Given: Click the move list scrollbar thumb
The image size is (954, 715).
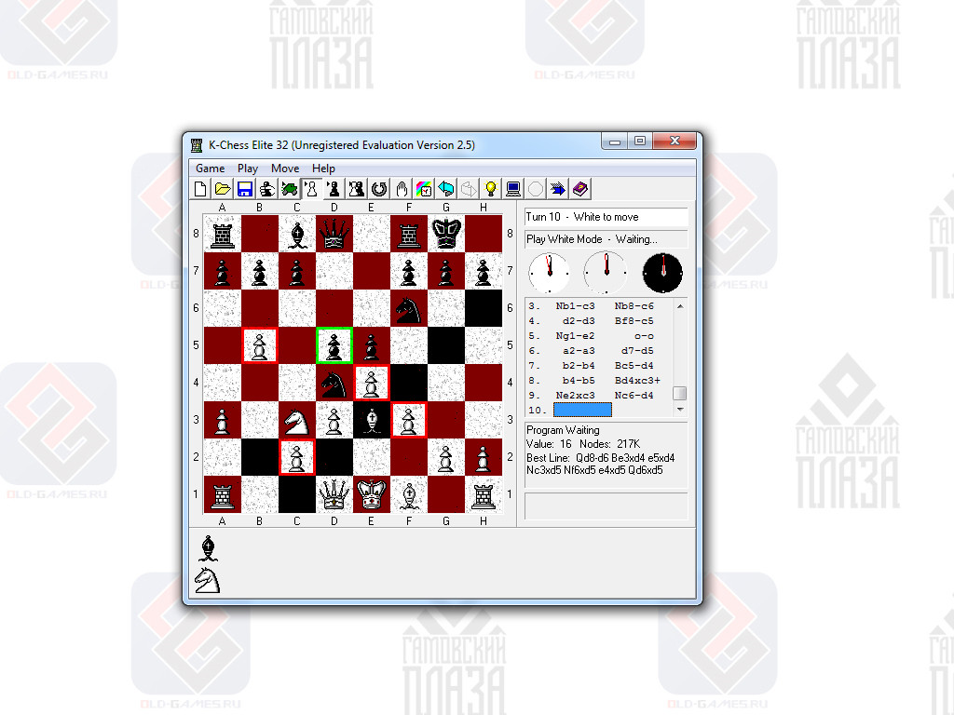Looking at the screenshot, I should pos(680,393).
